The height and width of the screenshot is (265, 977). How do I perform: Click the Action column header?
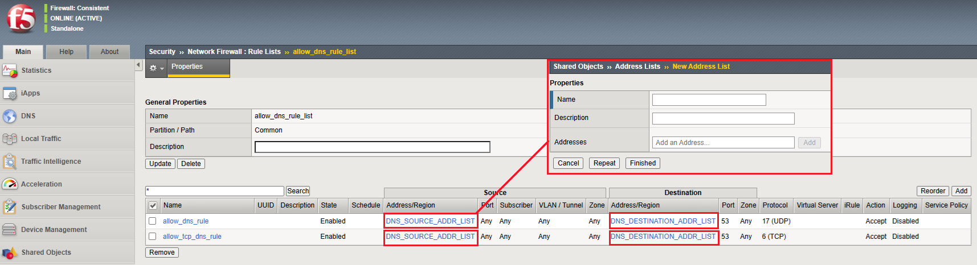point(876,205)
